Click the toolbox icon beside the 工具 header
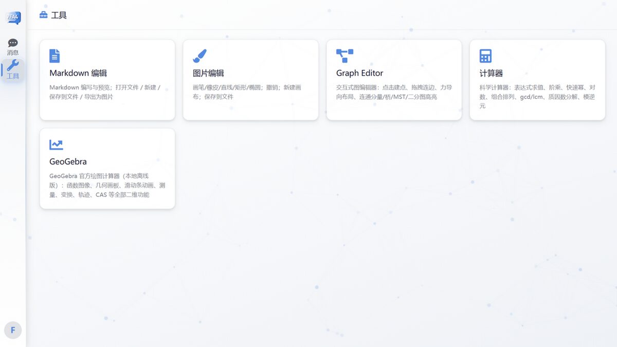617x347 pixels. pos(44,15)
